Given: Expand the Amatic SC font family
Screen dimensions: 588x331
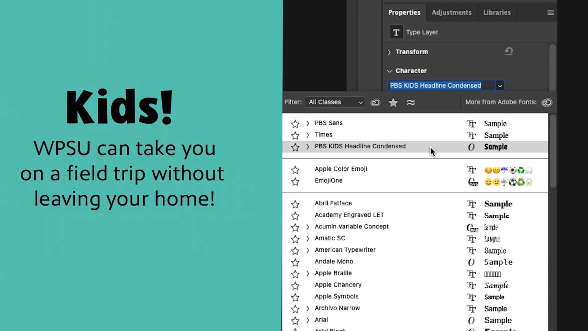Looking at the screenshot, I should point(308,239).
